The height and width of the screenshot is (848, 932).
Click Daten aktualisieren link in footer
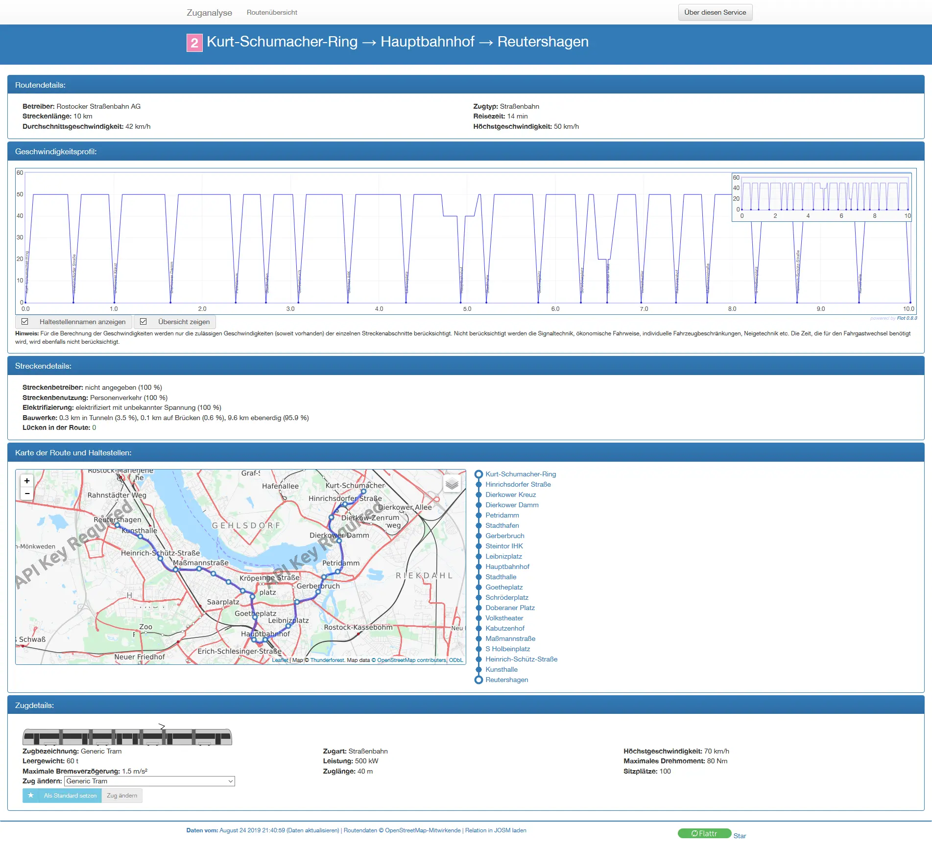[313, 830]
